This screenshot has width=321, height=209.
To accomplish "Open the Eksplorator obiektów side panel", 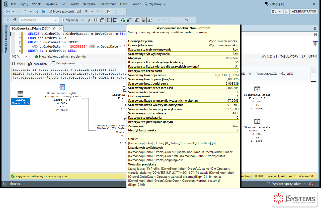I will 6,39.
